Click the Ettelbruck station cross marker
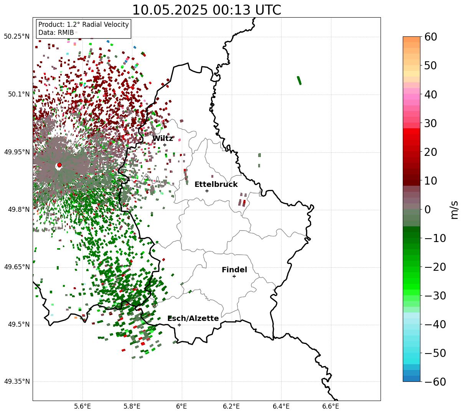This screenshot has height=414, width=463. coord(207,191)
